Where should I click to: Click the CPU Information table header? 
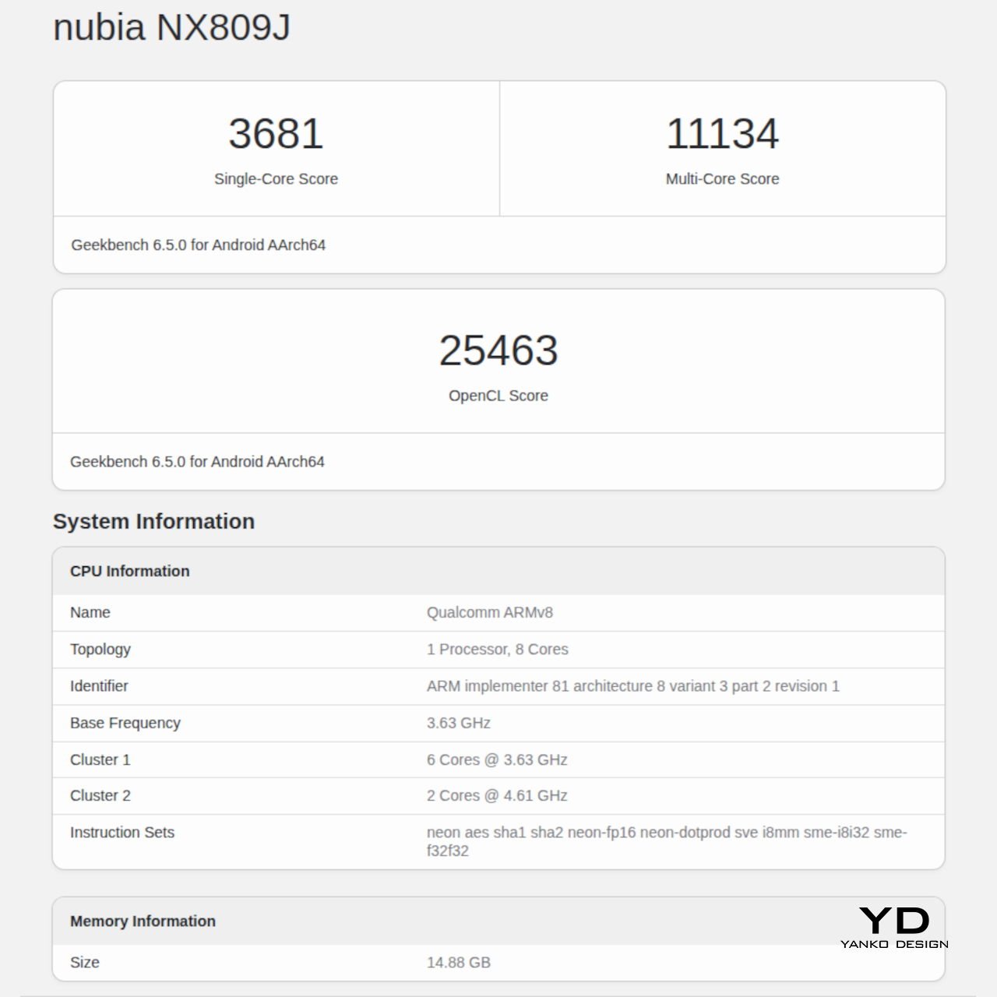click(129, 571)
